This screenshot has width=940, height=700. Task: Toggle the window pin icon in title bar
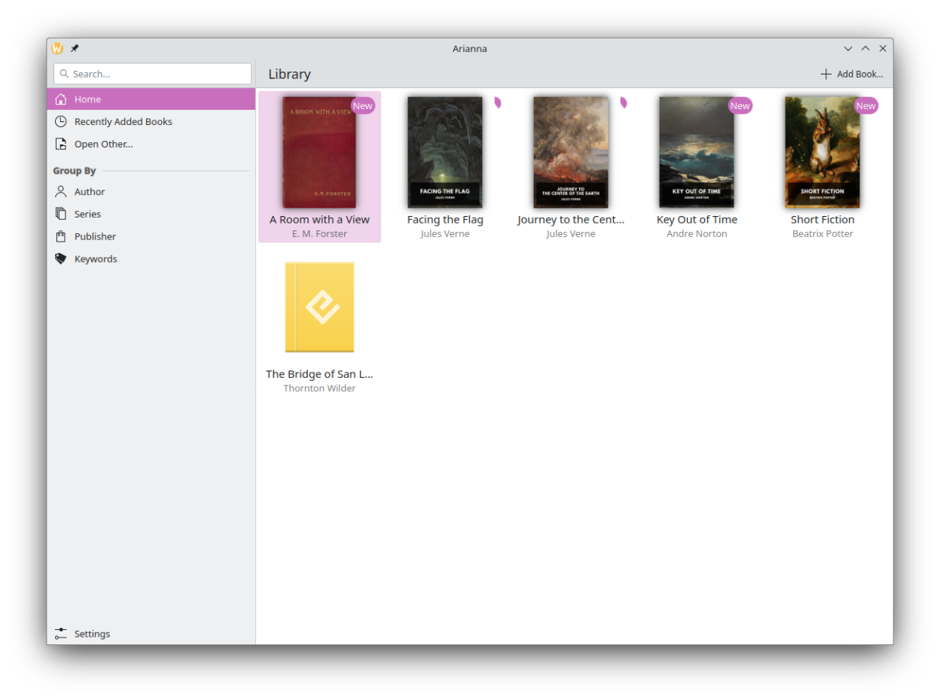pyautogui.click(x=75, y=49)
